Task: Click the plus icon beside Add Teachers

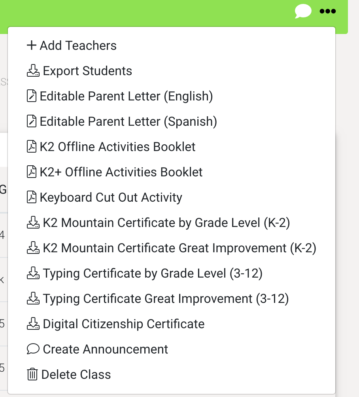Action: click(x=32, y=45)
